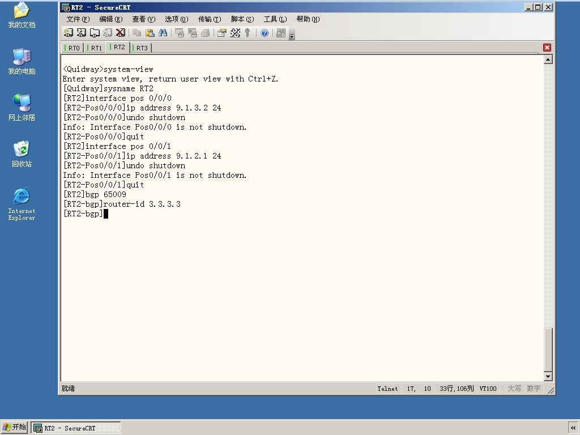Image resolution: width=580 pixels, height=435 pixels.
Task: Click the Connect in Tab icon
Action: point(95,33)
